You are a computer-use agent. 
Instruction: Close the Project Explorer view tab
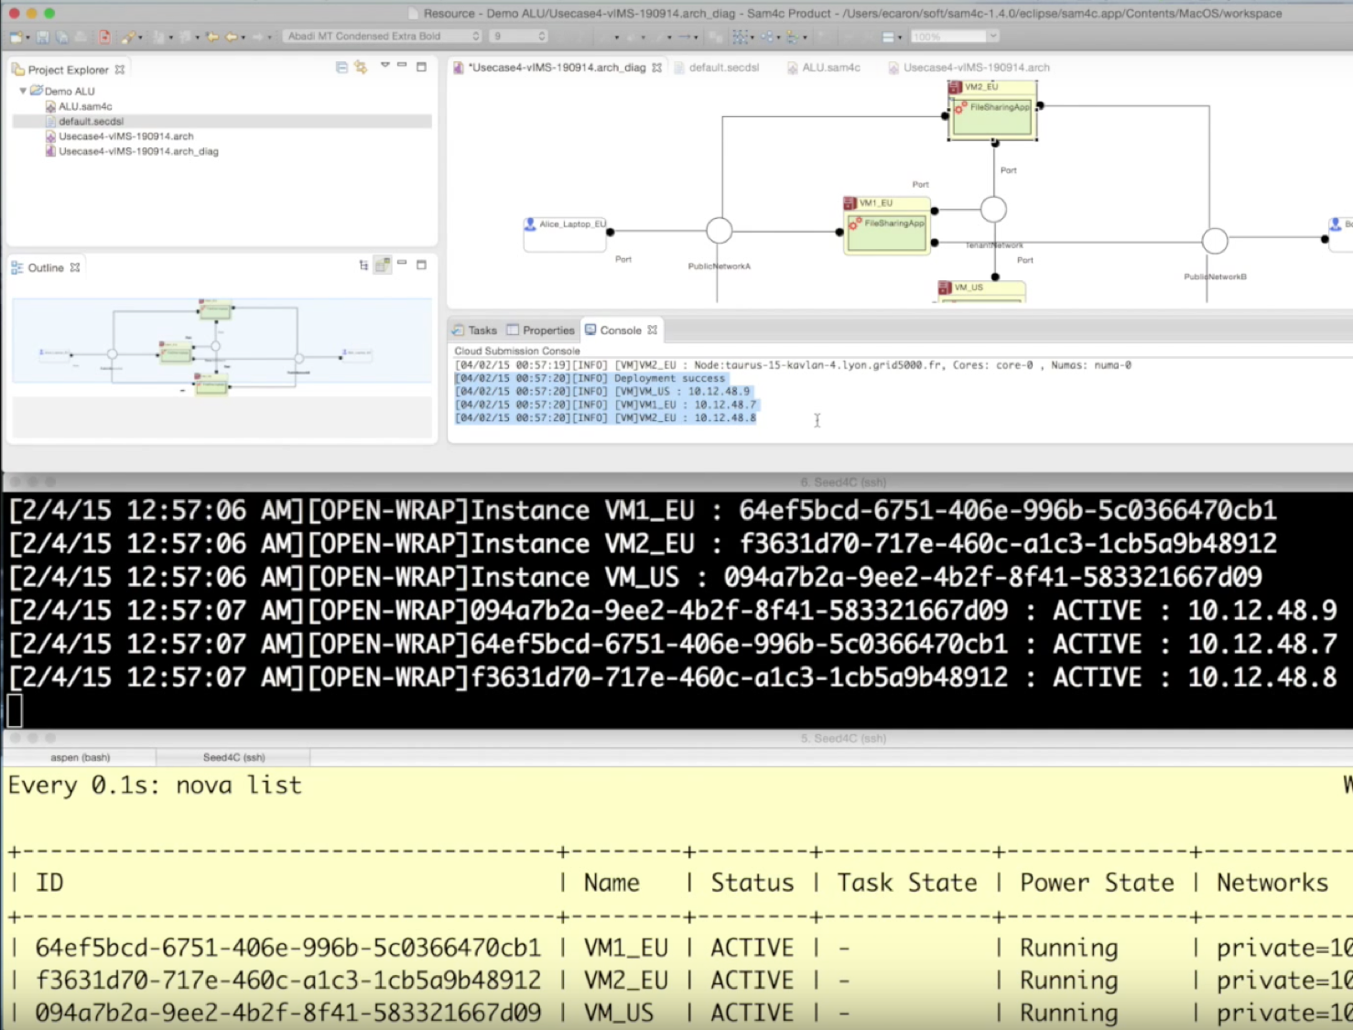tap(119, 70)
